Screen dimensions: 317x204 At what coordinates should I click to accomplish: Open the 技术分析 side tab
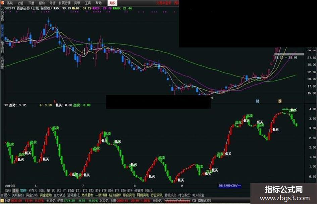[2, 31]
